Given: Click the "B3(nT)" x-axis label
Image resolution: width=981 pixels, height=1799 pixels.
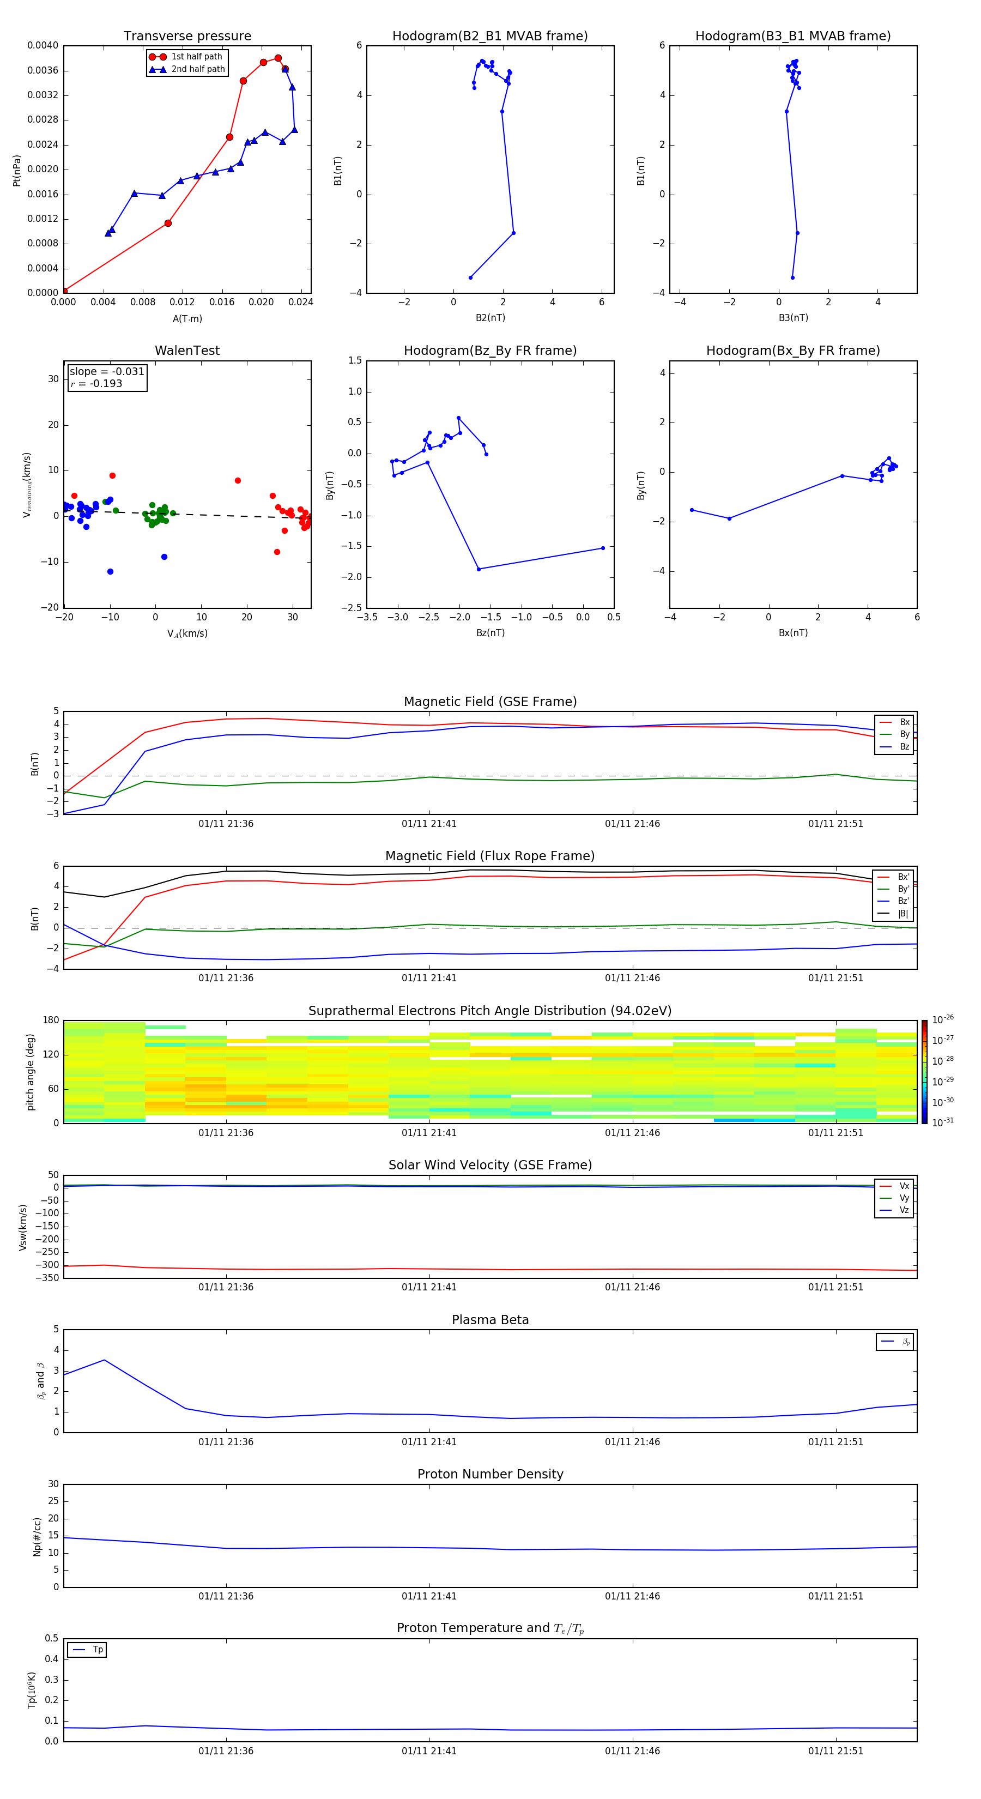Looking at the screenshot, I should coord(793,318).
